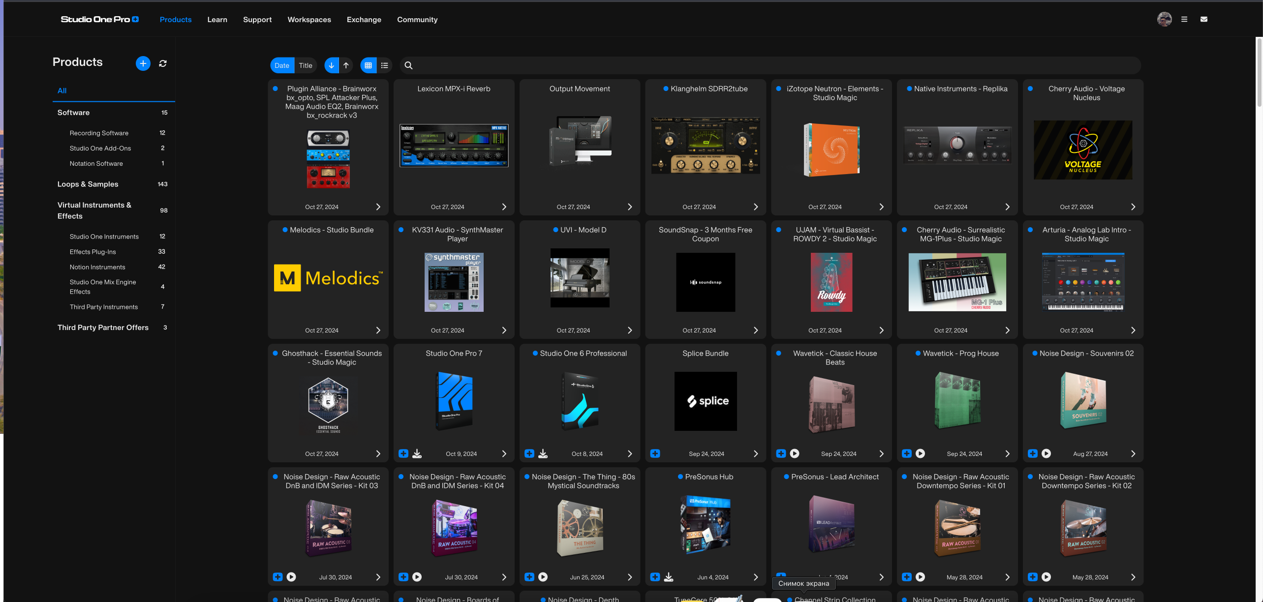Click the search magnifier icon
This screenshot has height=602, width=1263.
pos(408,65)
